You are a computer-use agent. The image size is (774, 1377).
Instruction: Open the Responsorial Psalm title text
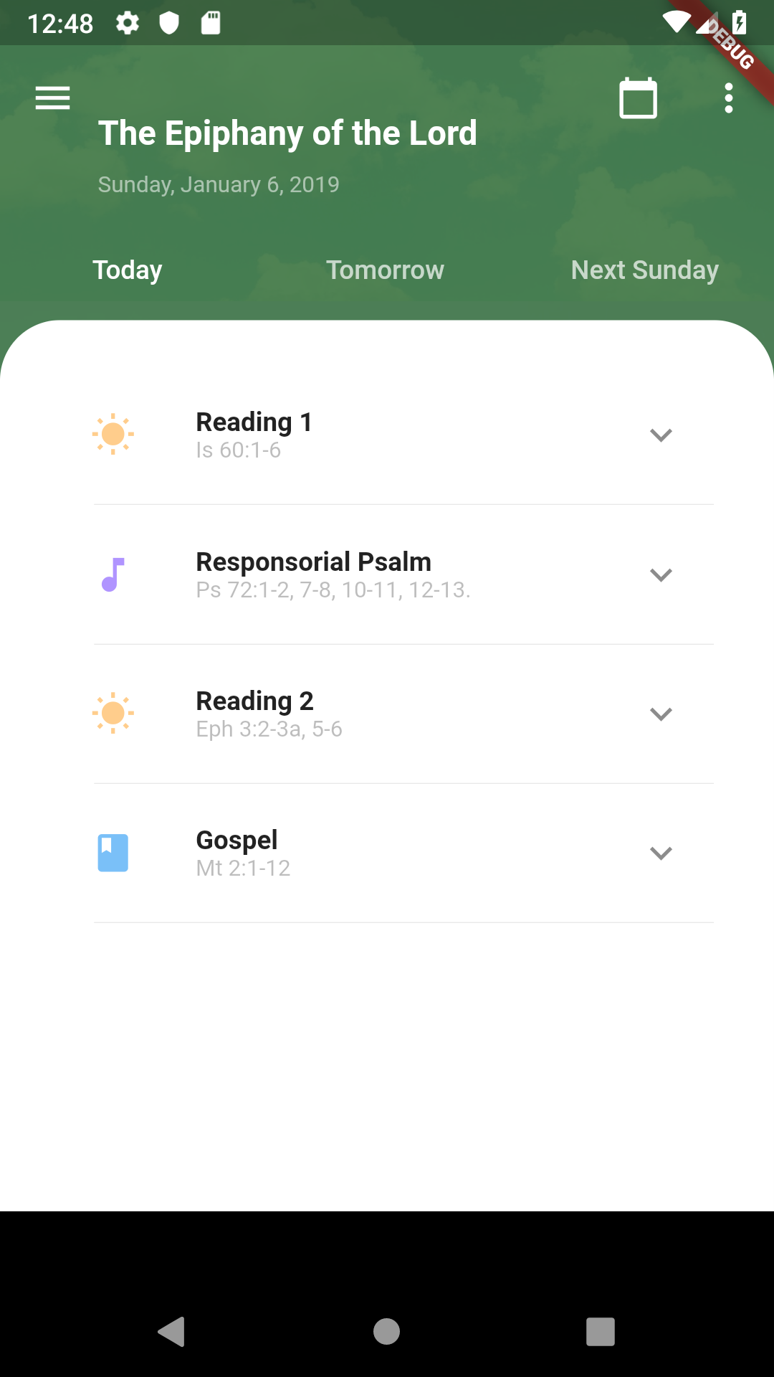tap(314, 562)
